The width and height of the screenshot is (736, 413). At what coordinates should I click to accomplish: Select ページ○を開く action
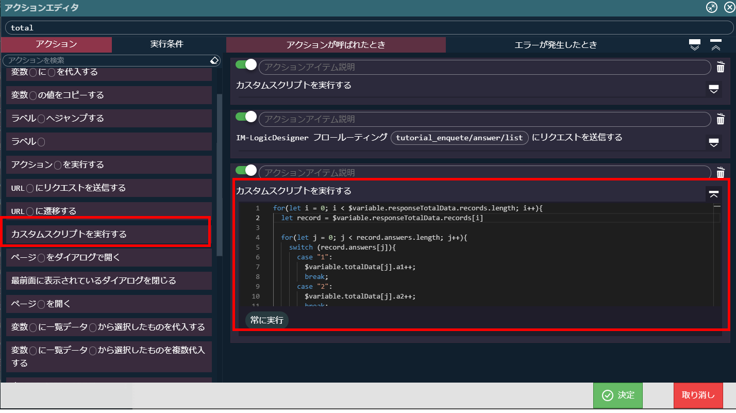[x=109, y=304]
